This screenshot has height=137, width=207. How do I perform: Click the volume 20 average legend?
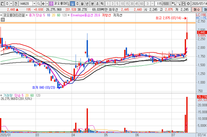27,95
